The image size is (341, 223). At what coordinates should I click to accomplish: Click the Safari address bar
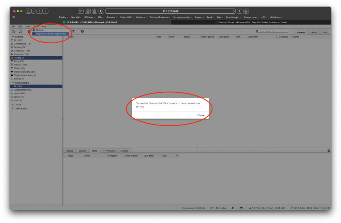(170, 11)
